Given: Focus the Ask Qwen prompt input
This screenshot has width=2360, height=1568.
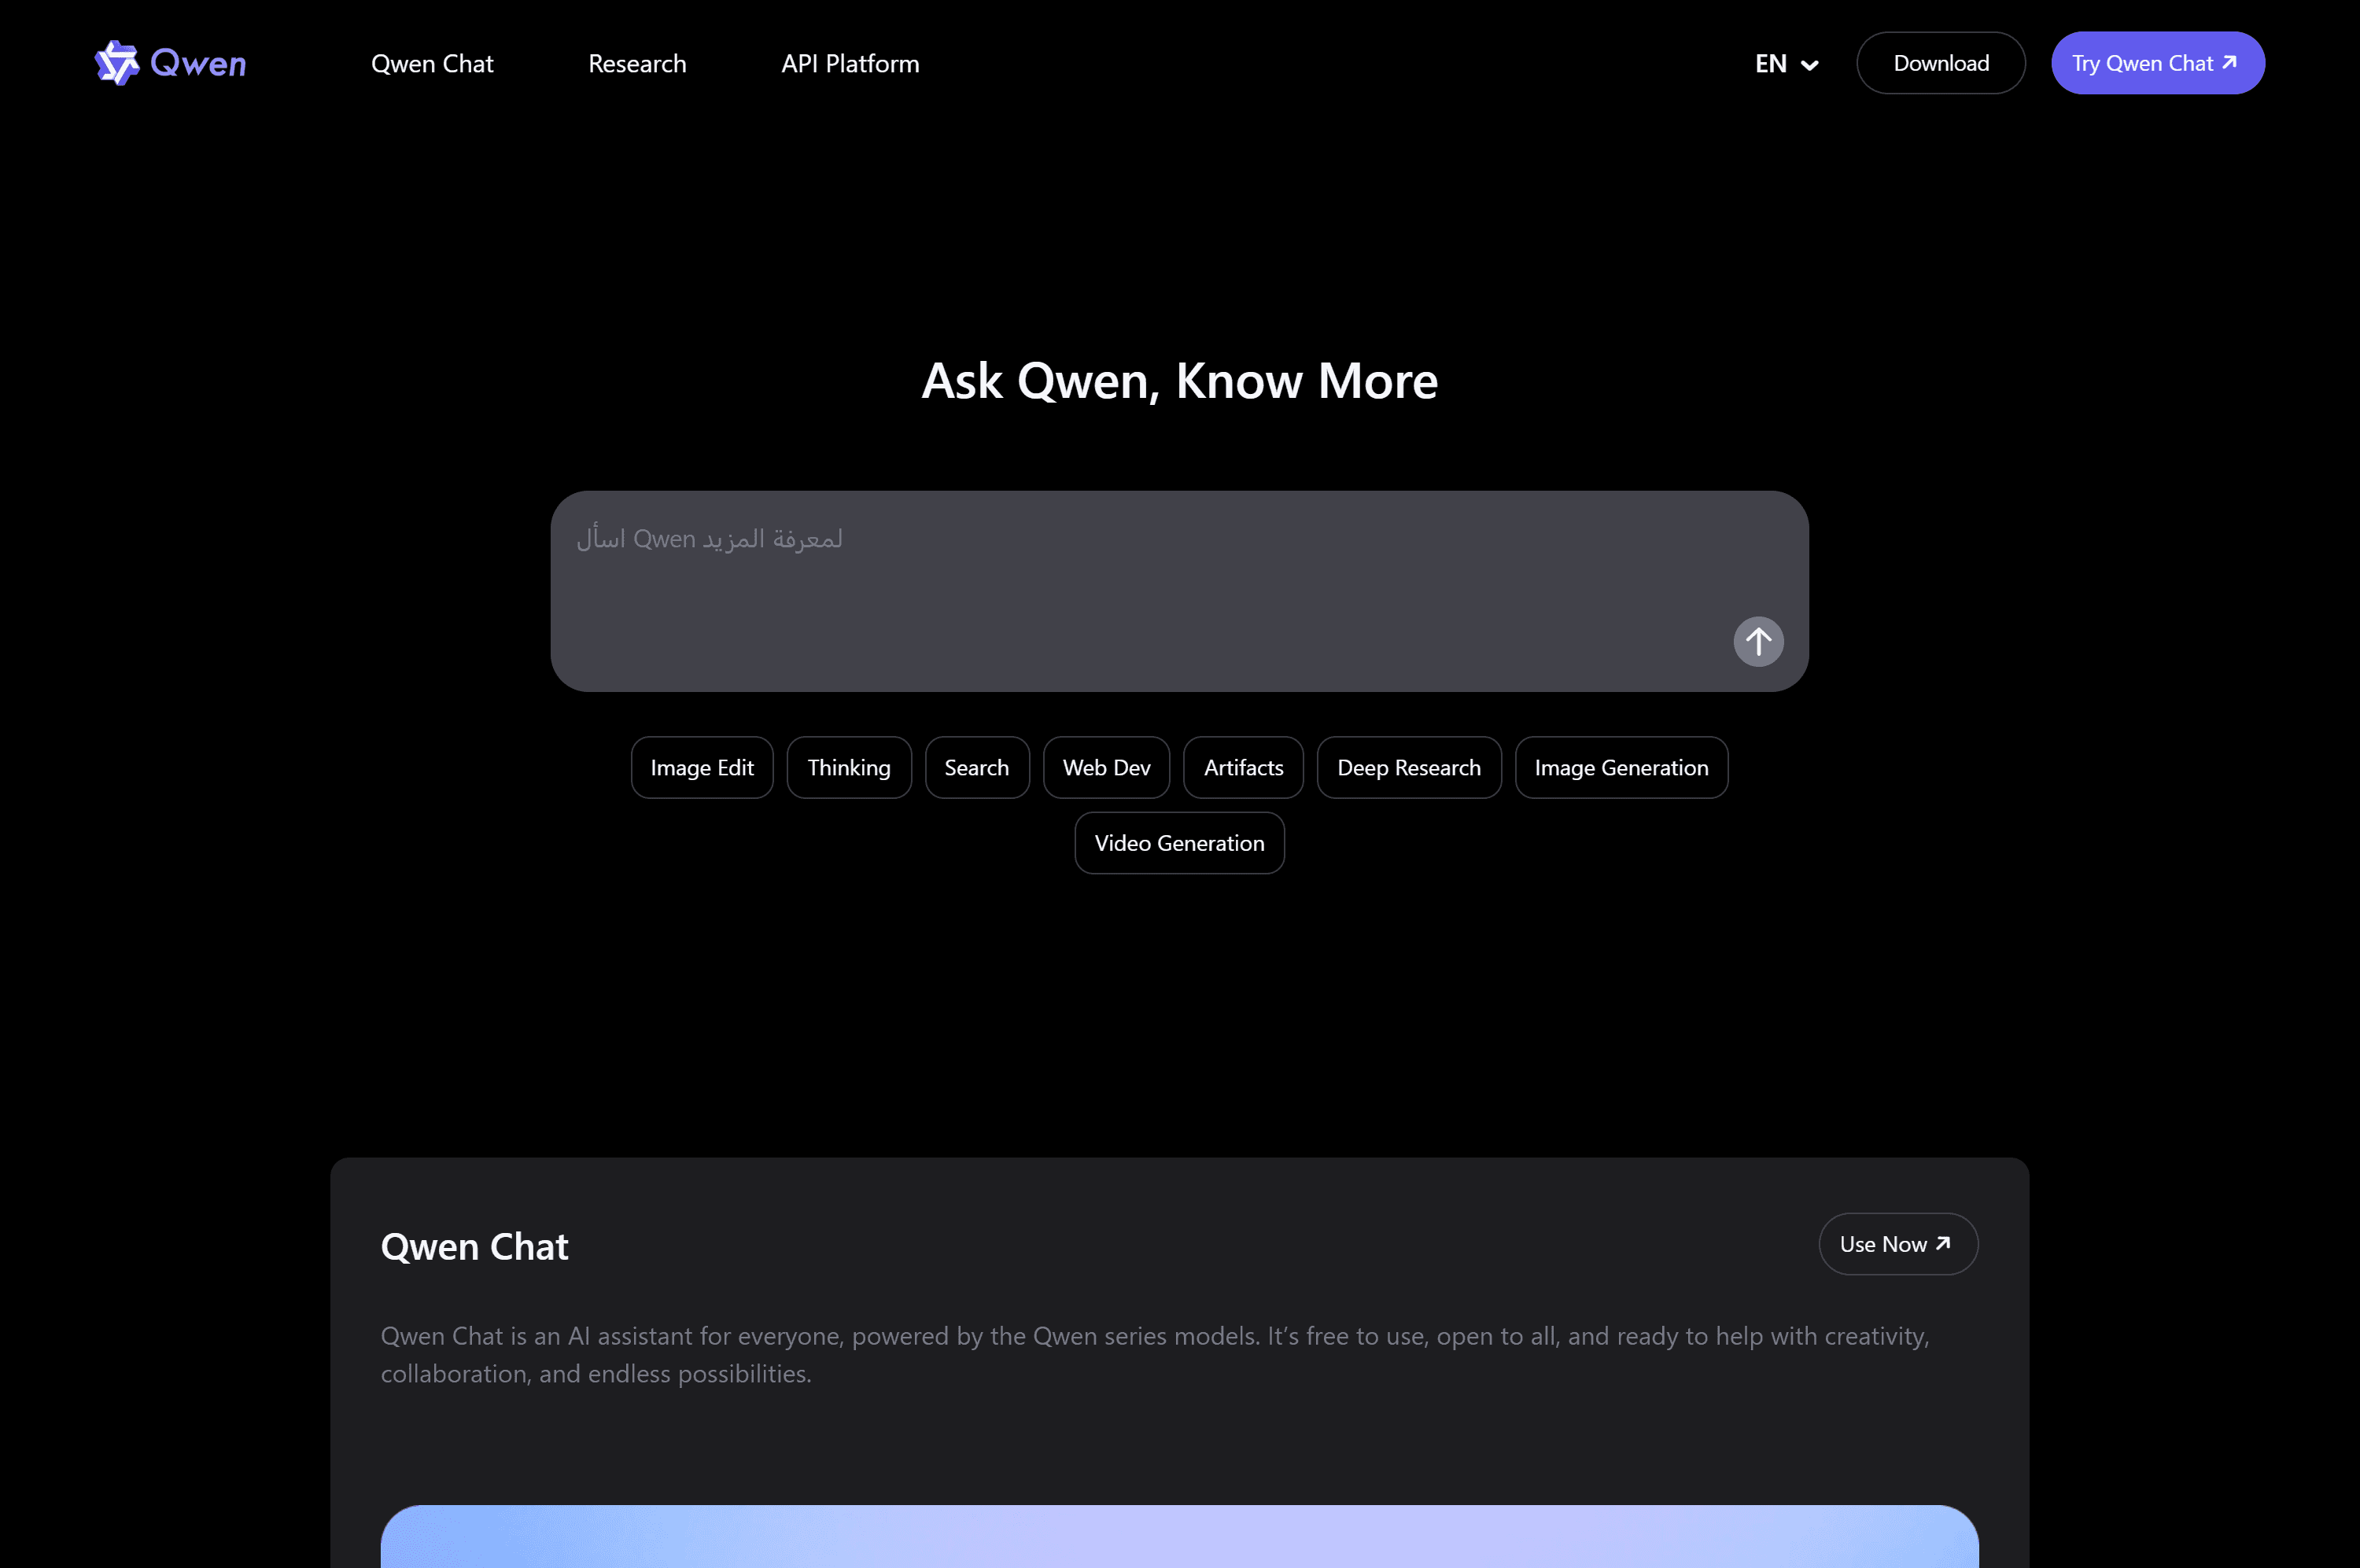Looking at the screenshot, I should coord(1141,580).
